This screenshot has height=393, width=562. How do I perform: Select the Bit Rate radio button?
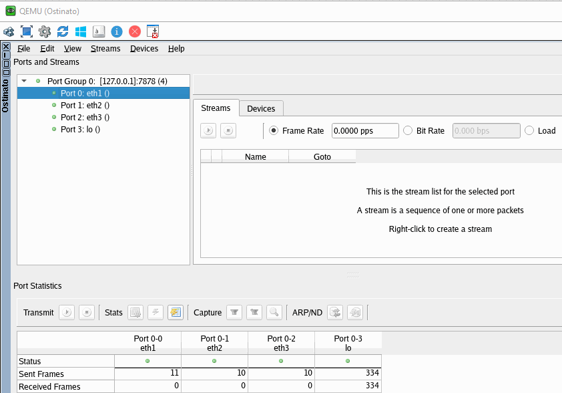point(408,131)
